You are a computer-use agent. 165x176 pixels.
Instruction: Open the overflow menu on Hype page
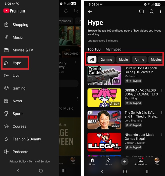pos(160,11)
